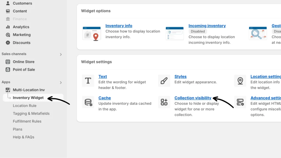Click the Text widget setting T icon
Viewport: 281px width, 158px height.
88,81
